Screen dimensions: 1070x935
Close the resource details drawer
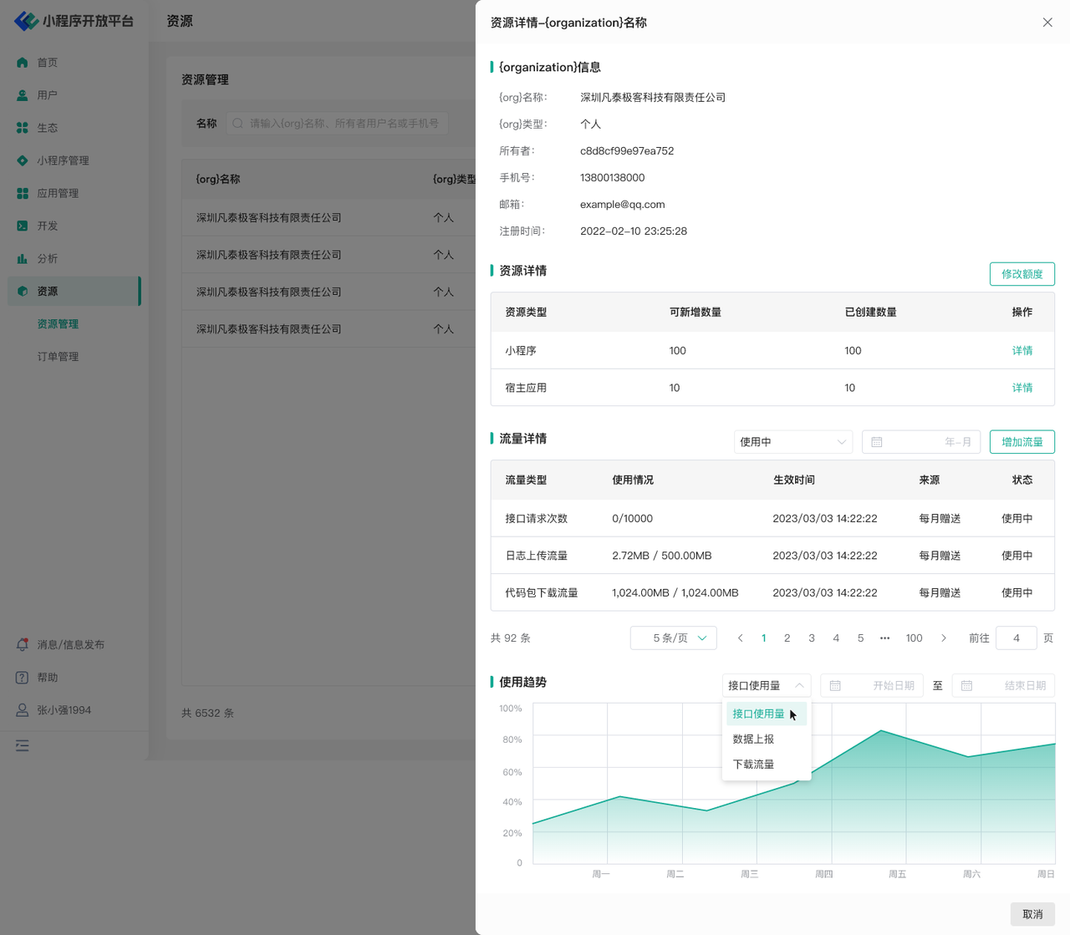pos(1047,23)
